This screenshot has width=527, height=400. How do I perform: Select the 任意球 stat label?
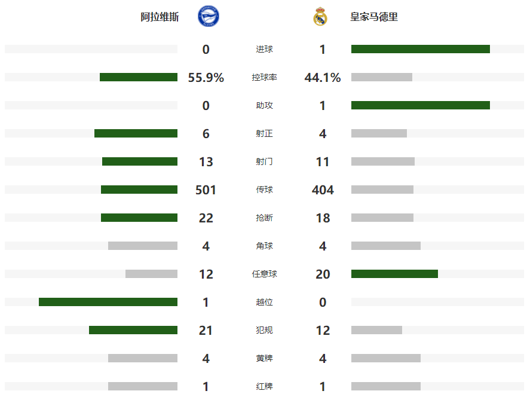tap(264, 274)
